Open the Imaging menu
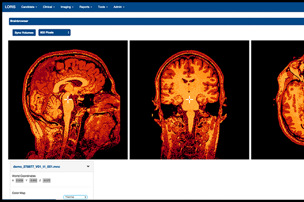304x202 pixels. [67, 7]
